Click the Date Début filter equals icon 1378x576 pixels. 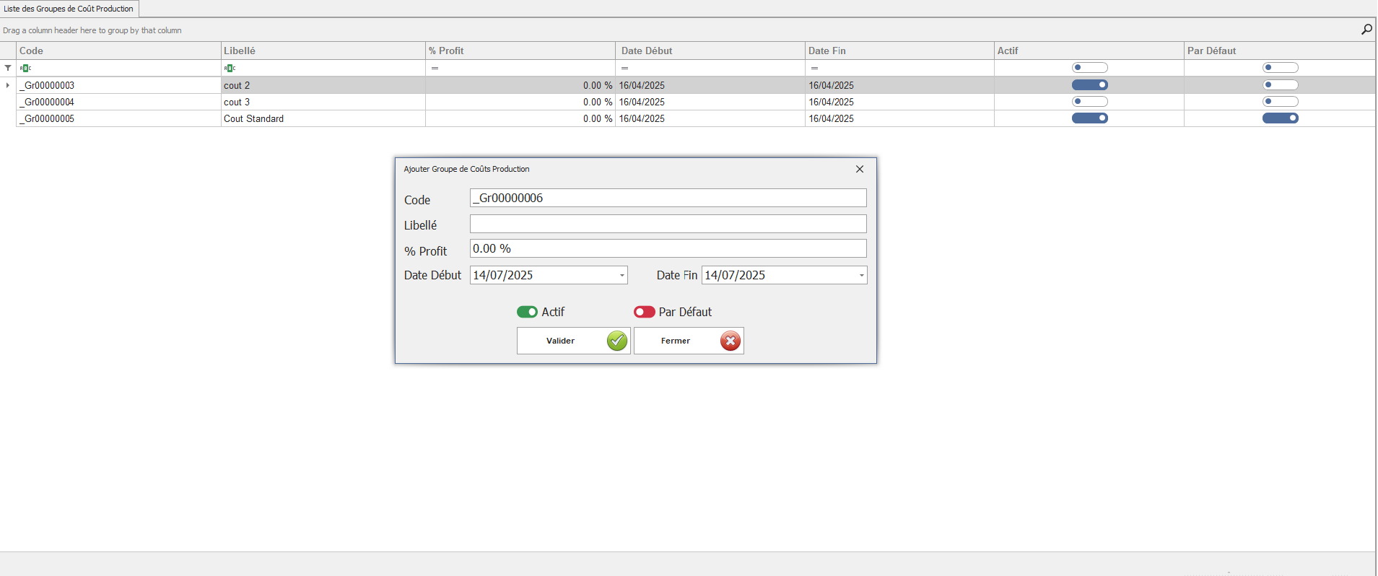(x=624, y=68)
